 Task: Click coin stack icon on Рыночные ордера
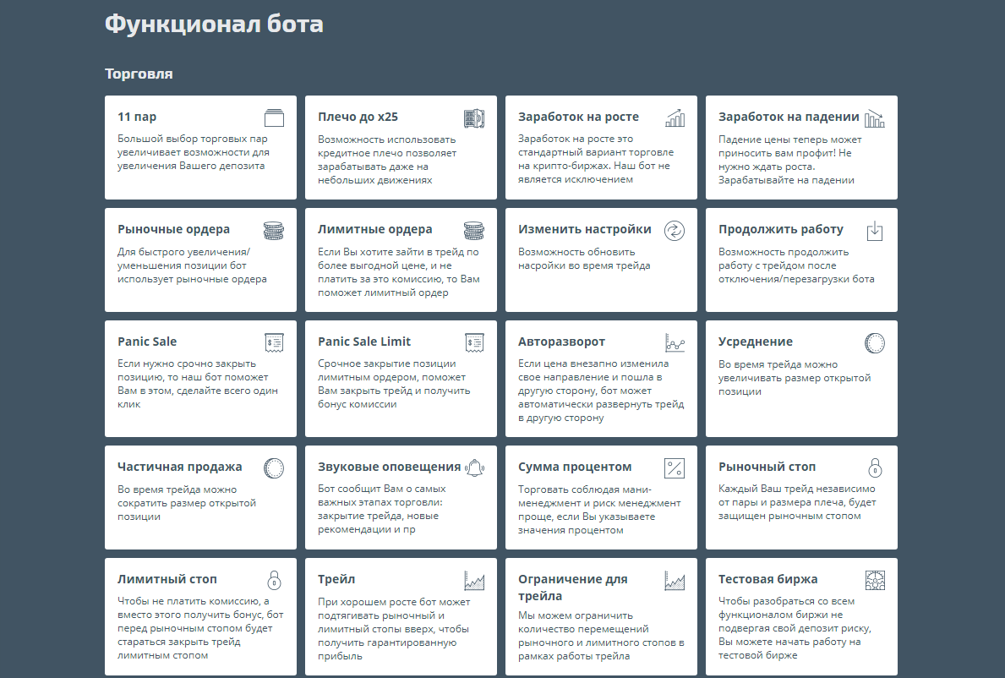(273, 230)
